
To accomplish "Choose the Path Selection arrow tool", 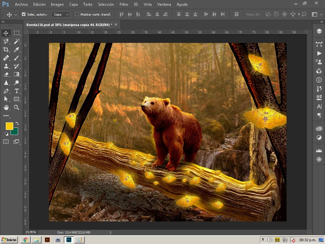I will coord(6,99).
